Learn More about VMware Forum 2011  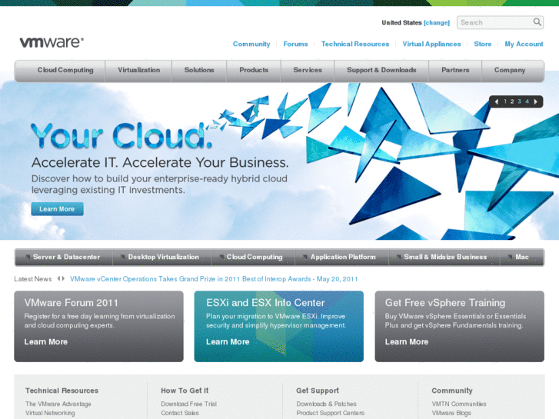point(45,341)
